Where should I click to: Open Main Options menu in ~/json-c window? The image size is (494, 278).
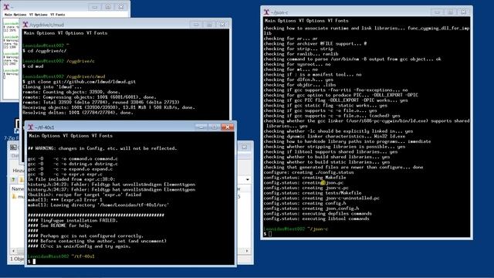279,21
